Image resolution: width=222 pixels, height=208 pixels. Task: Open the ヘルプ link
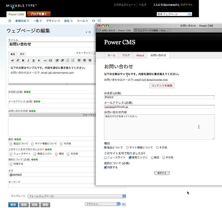point(142,5)
